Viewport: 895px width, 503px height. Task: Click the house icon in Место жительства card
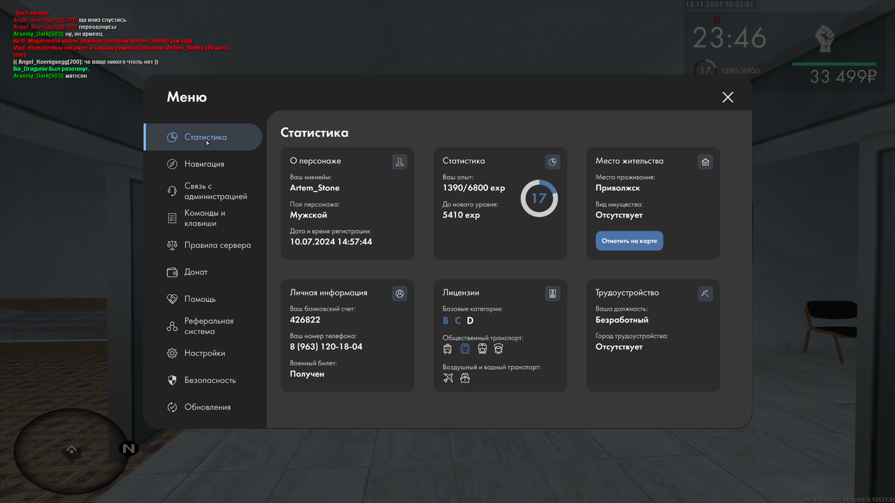tap(706, 162)
